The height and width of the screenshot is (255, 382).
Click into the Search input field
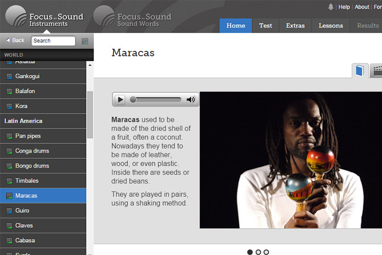(x=53, y=41)
